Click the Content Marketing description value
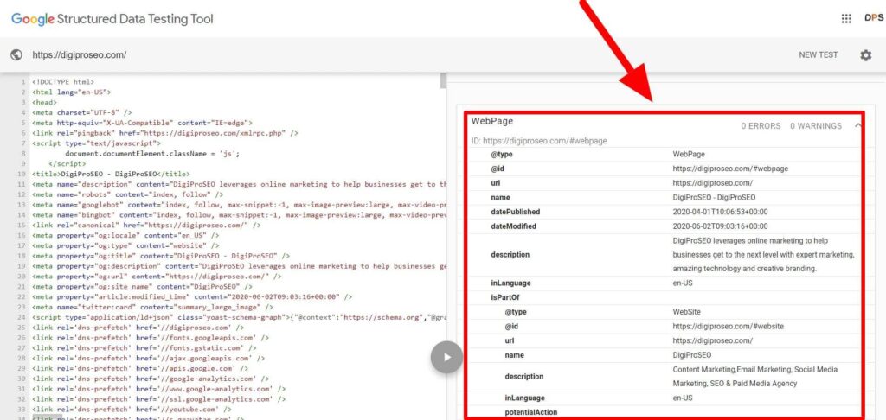 point(754,377)
